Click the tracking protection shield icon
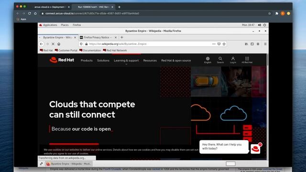306x172 pixels. pos(81,44)
